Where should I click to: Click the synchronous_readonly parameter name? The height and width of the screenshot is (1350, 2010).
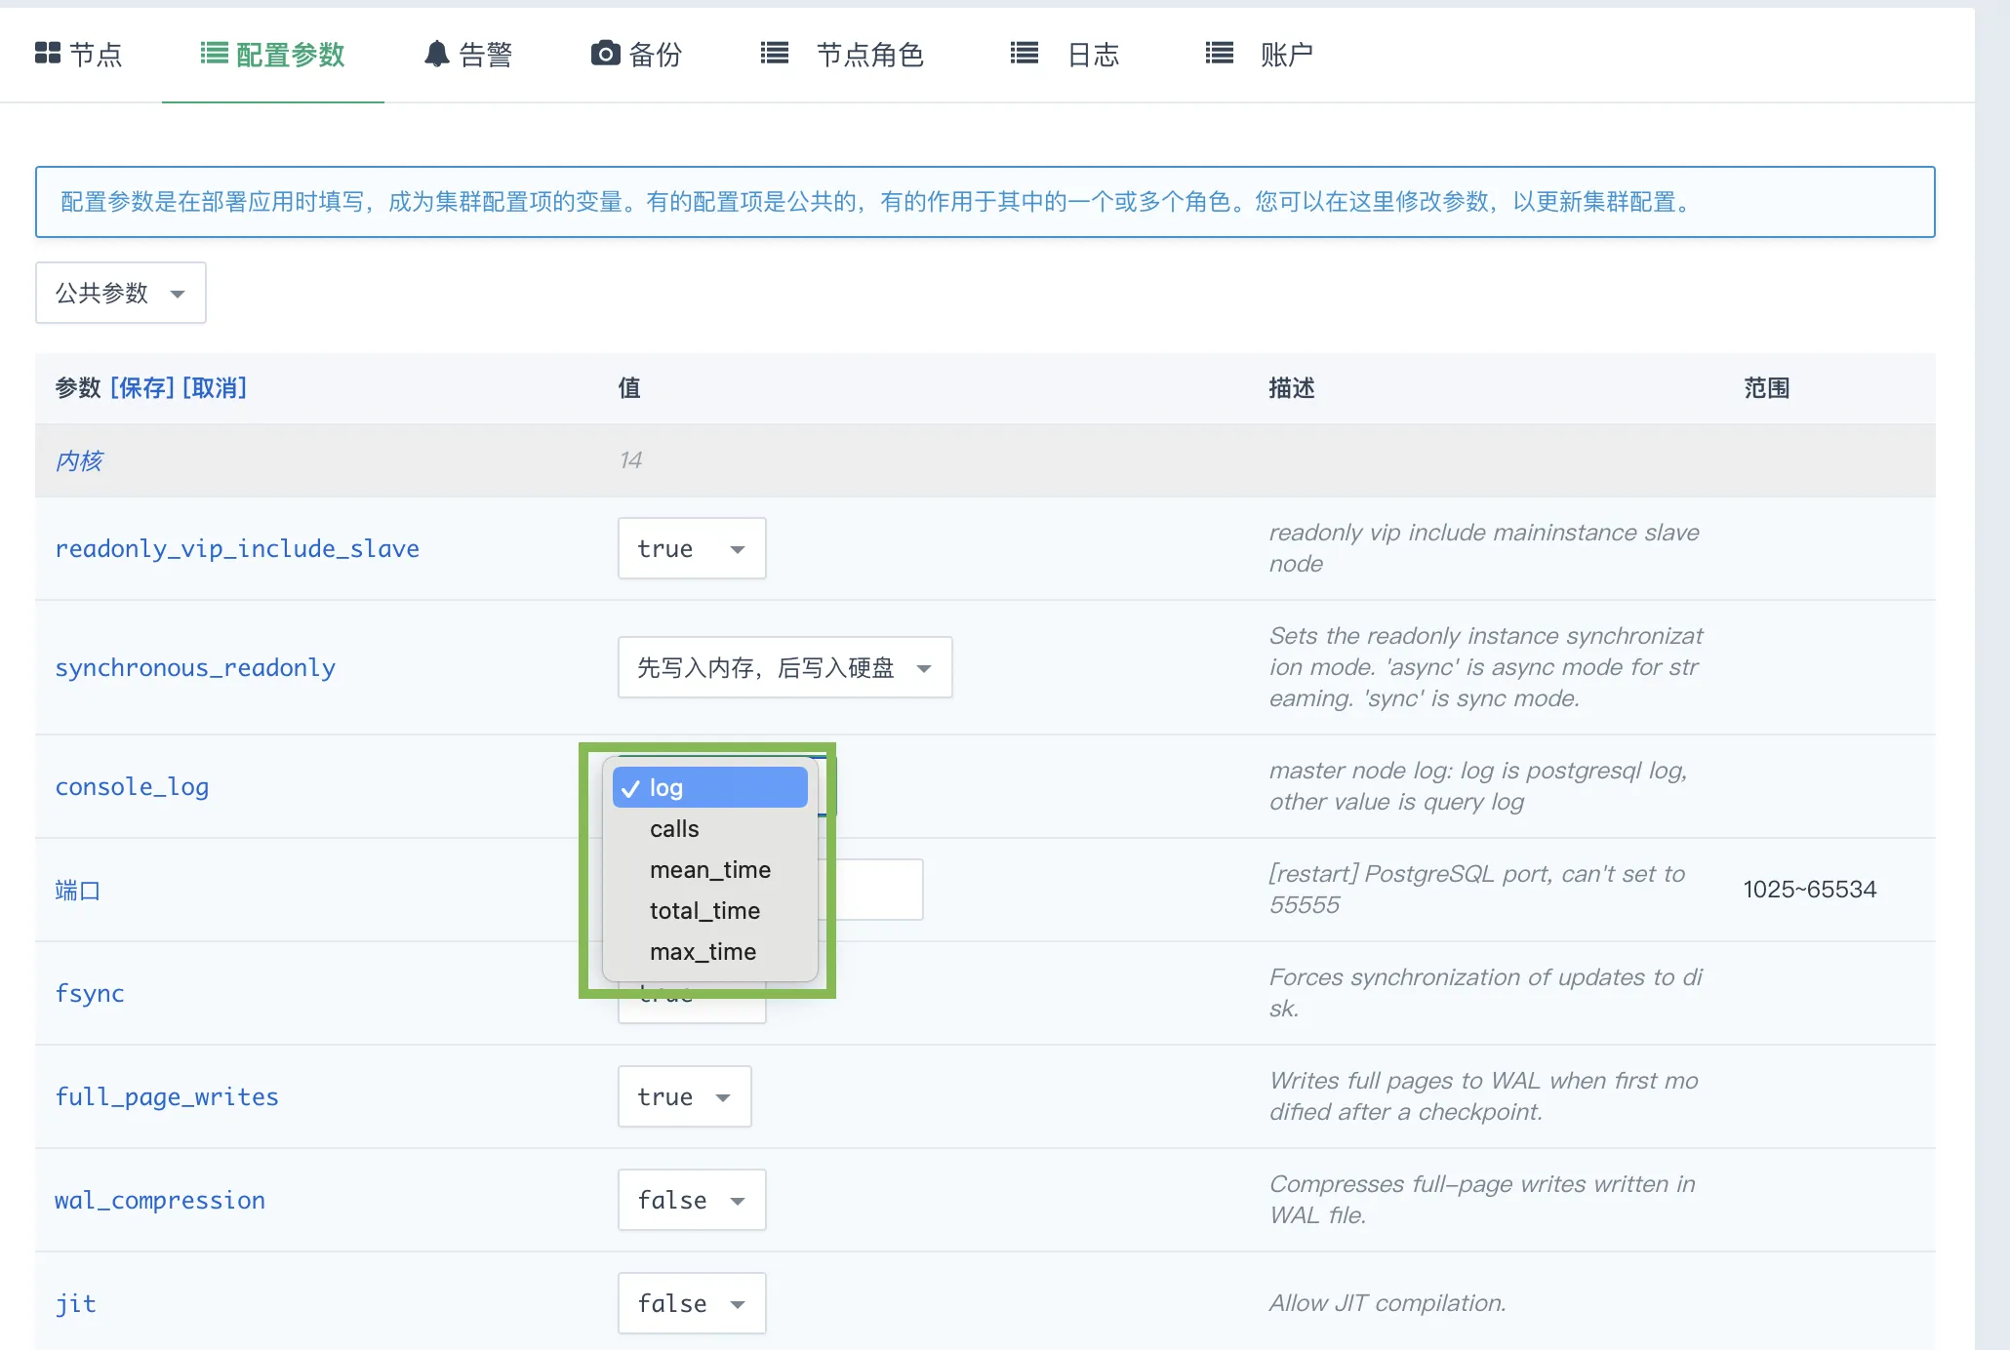pyautogui.click(x=195, y=668)
